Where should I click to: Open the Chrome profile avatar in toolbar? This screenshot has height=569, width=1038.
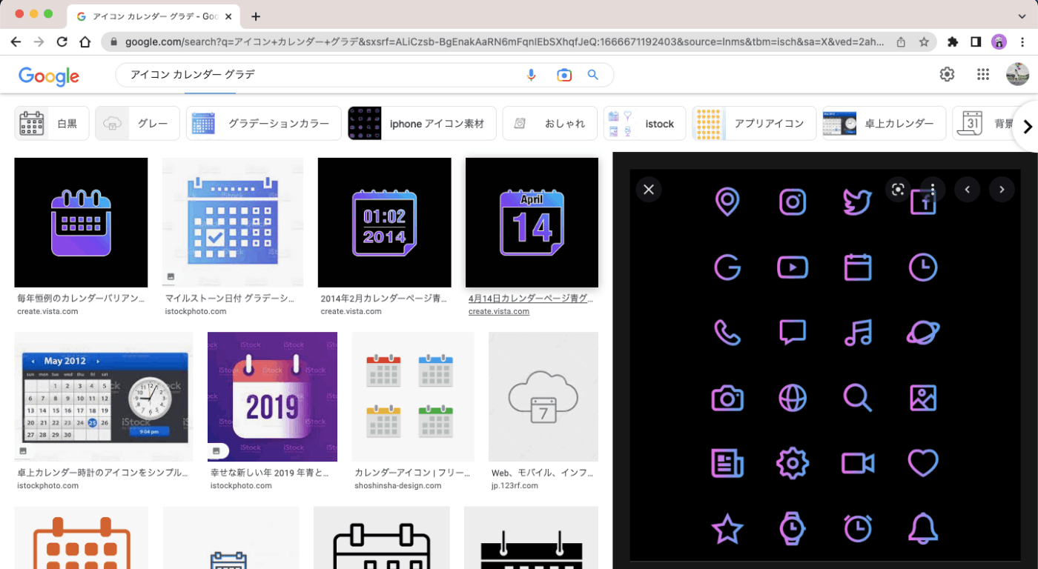pos(999,42)
